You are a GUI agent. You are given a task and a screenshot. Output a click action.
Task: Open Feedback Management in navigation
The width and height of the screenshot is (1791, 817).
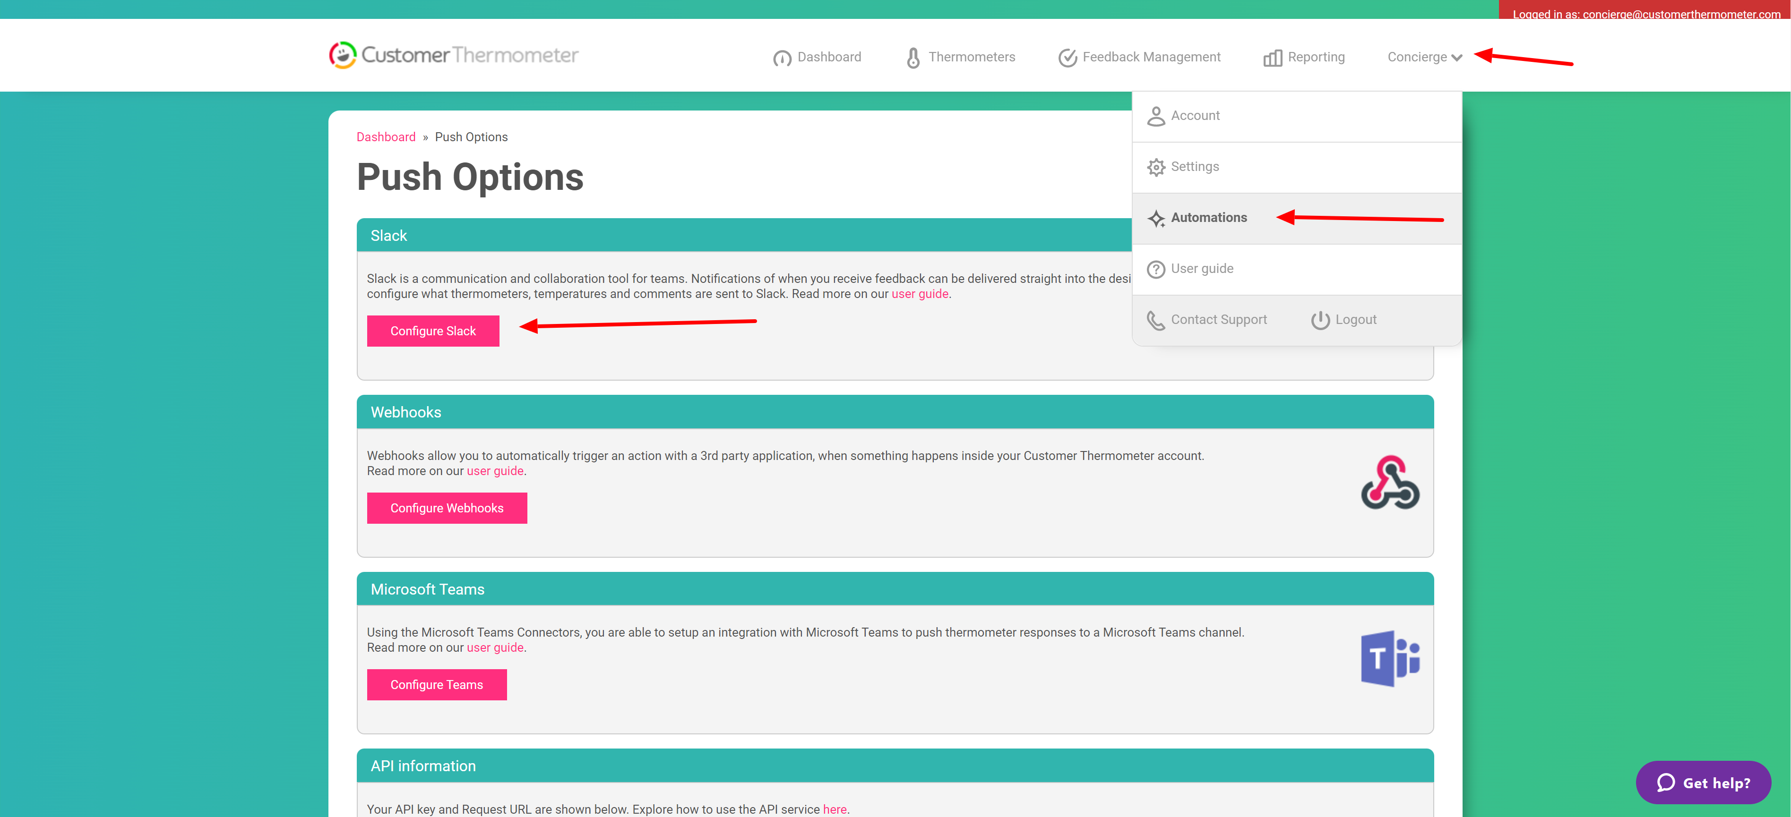[x=1139, y=57]
